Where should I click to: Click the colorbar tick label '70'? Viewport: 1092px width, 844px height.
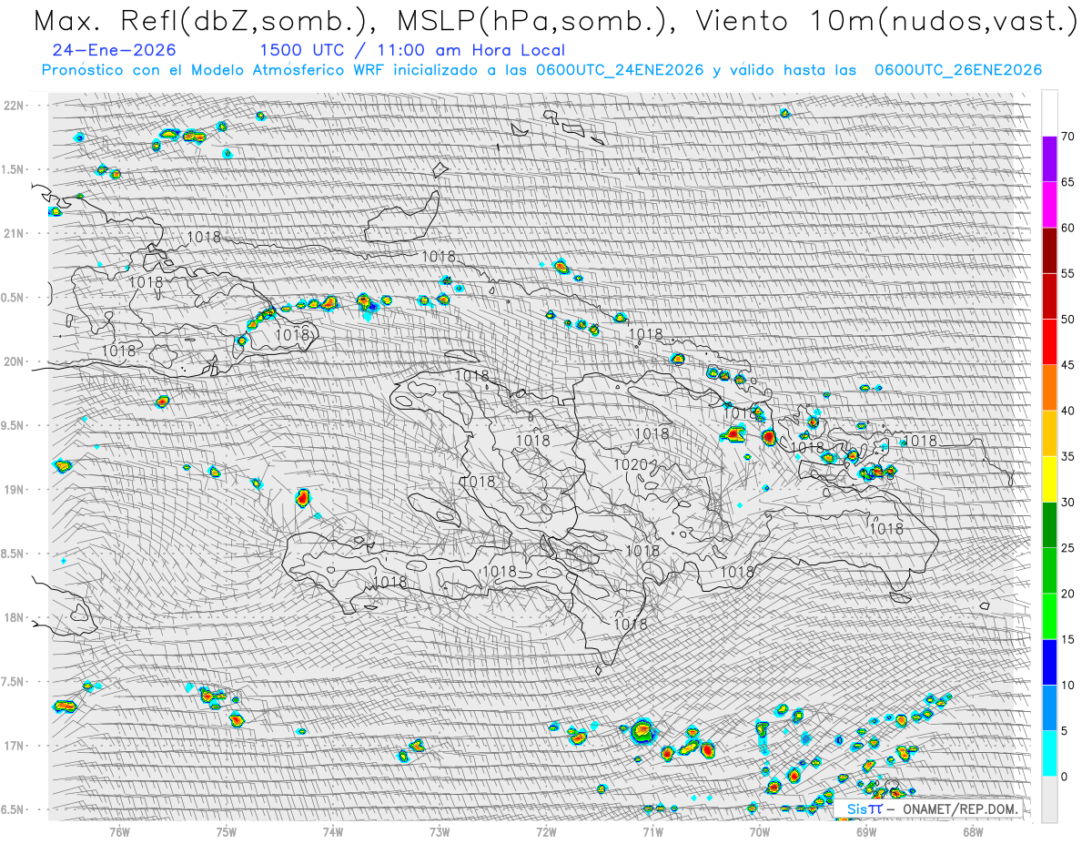1068,137
